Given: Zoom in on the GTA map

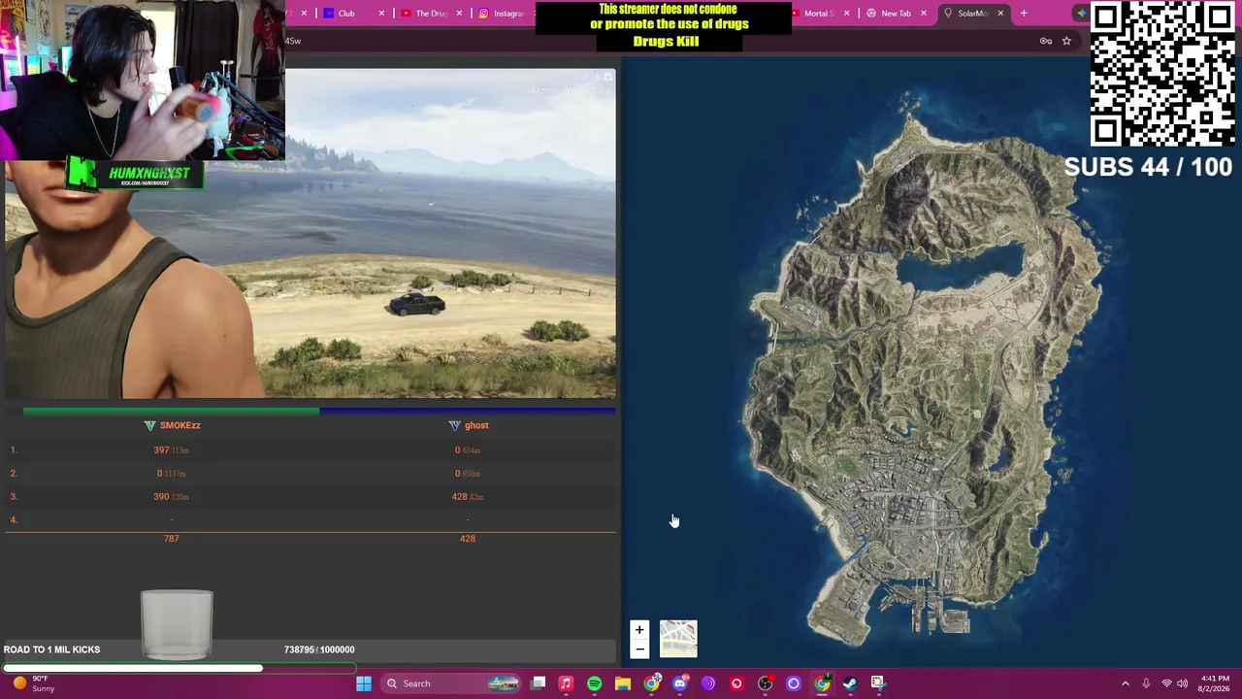Looking at the screenshot, I should (x=638, y=630).
